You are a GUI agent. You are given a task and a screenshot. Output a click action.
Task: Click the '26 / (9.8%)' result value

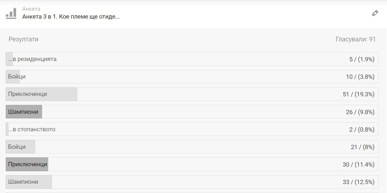pos(360,112)
